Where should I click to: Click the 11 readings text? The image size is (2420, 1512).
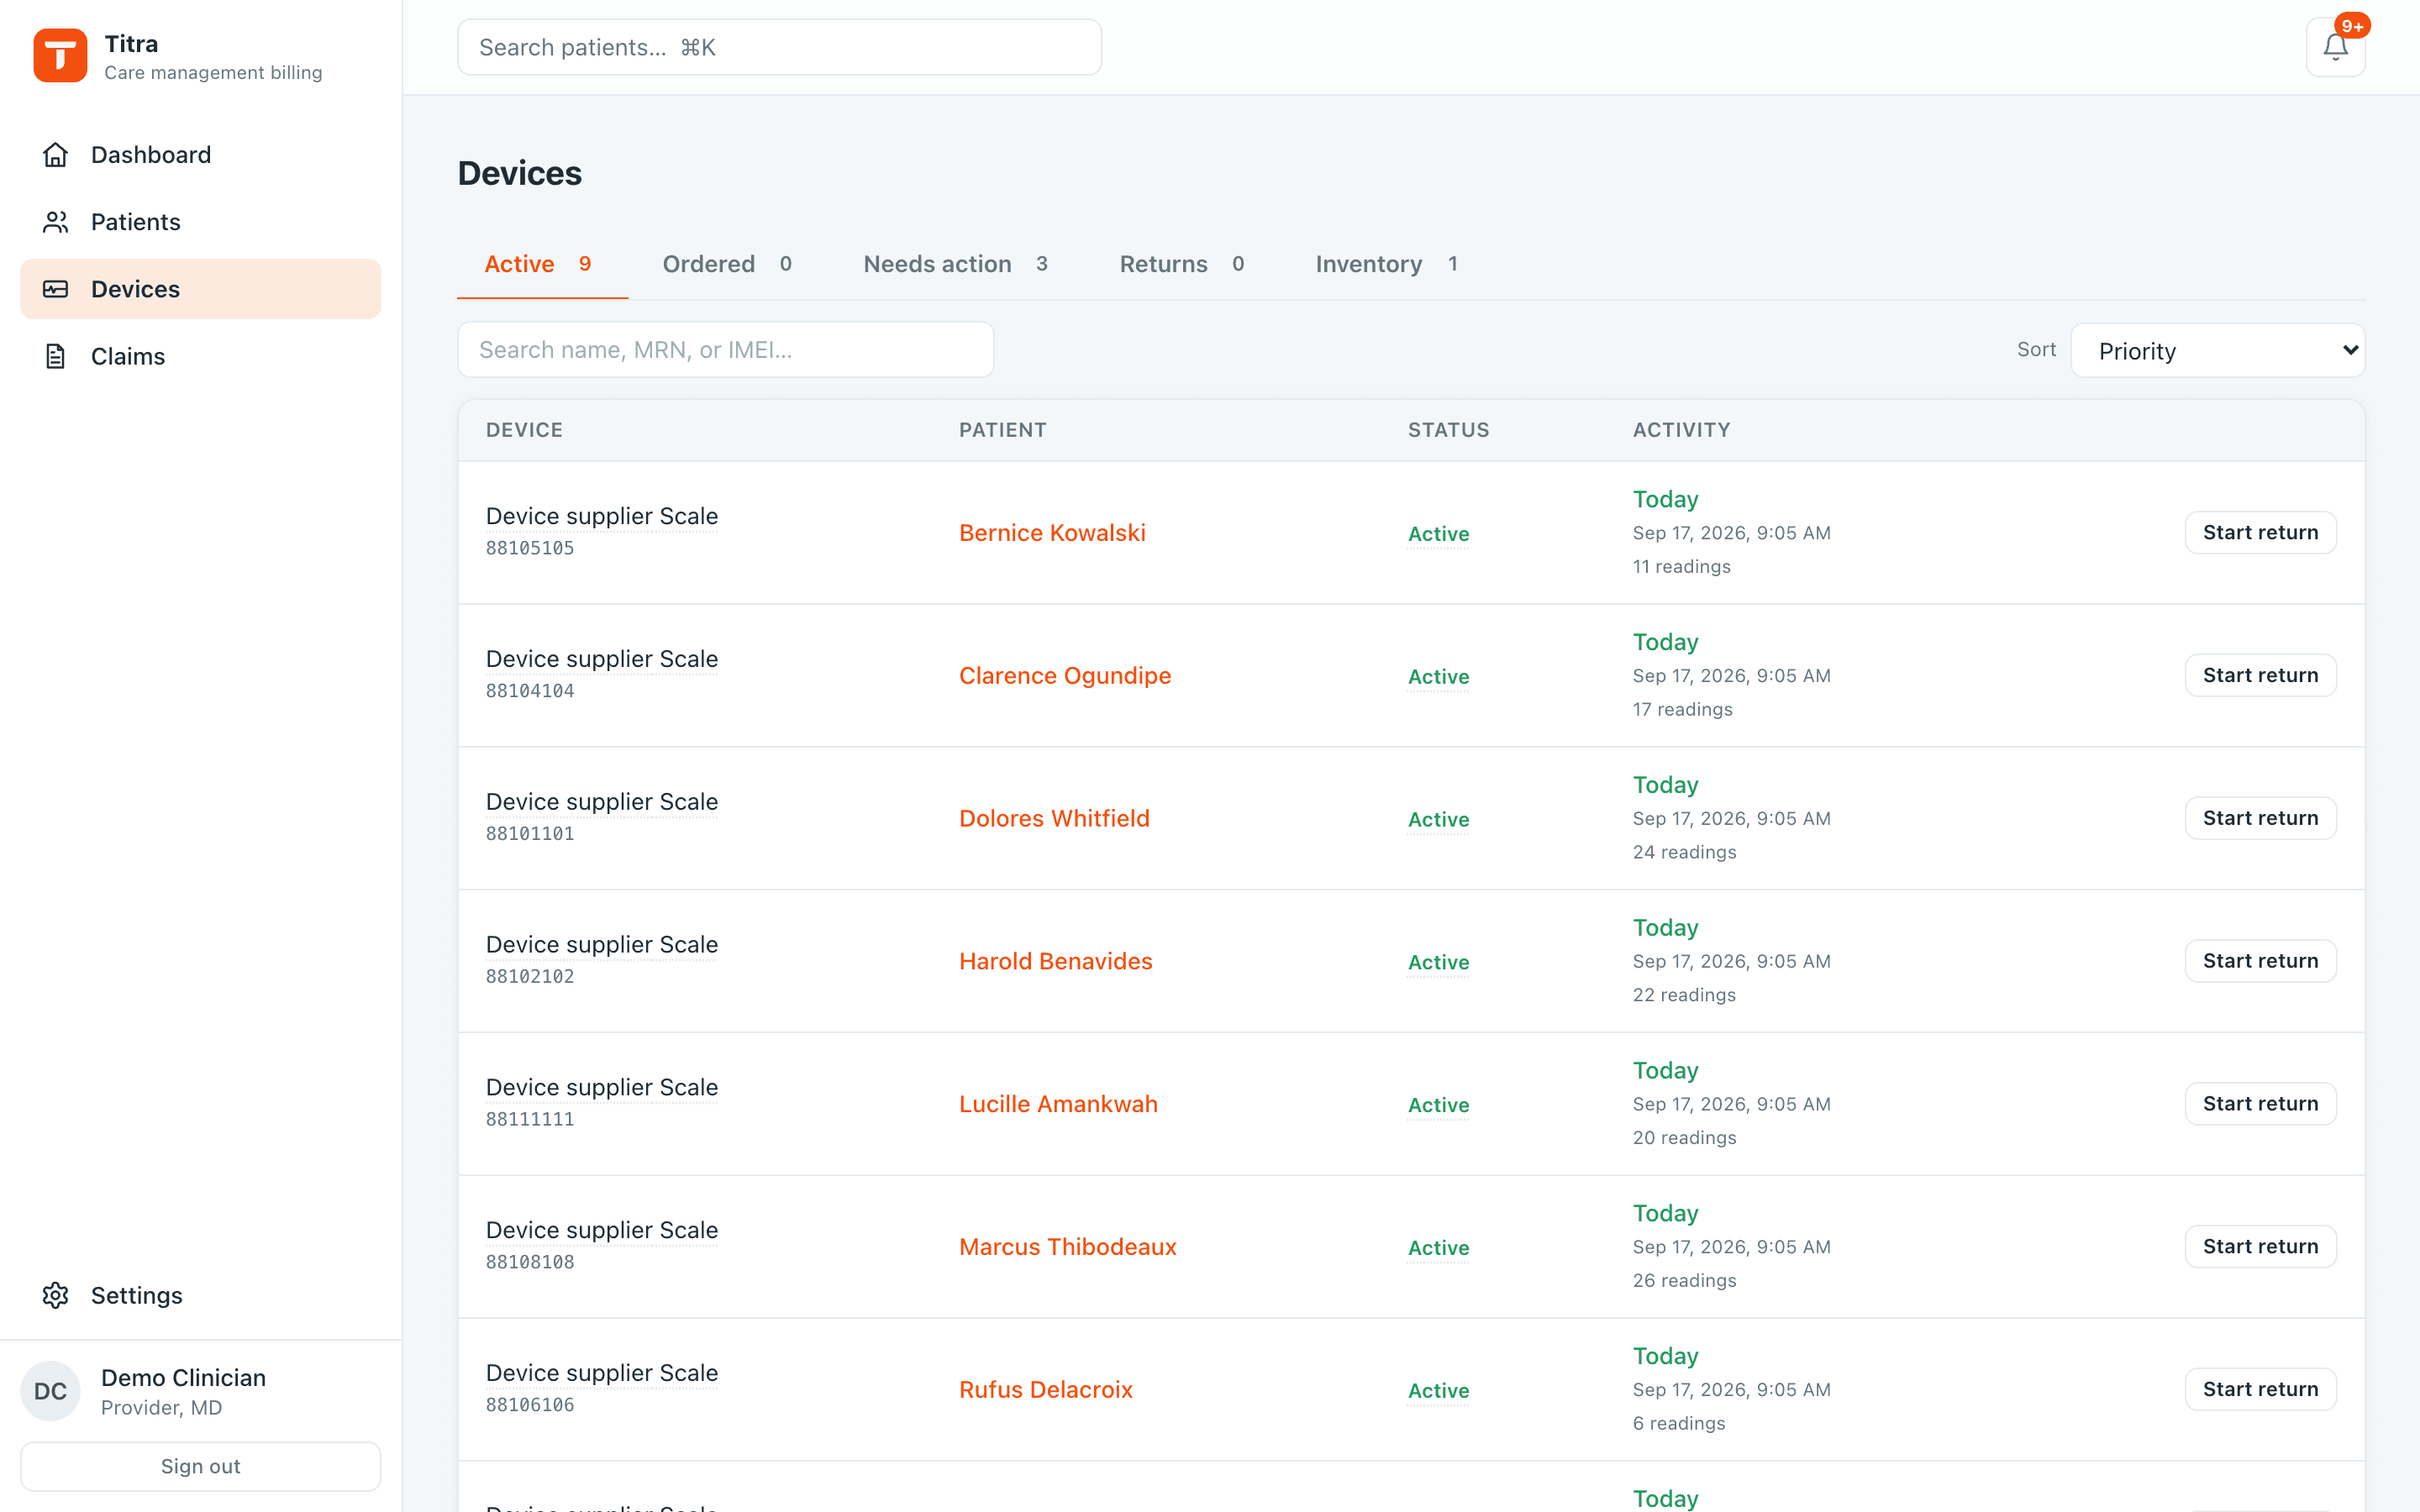tap(1681, 567)
